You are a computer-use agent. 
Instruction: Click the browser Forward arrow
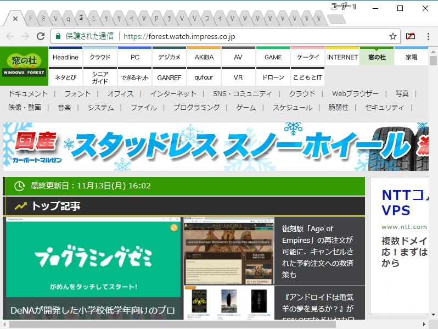pyautogui.click(x=25, y=36)
